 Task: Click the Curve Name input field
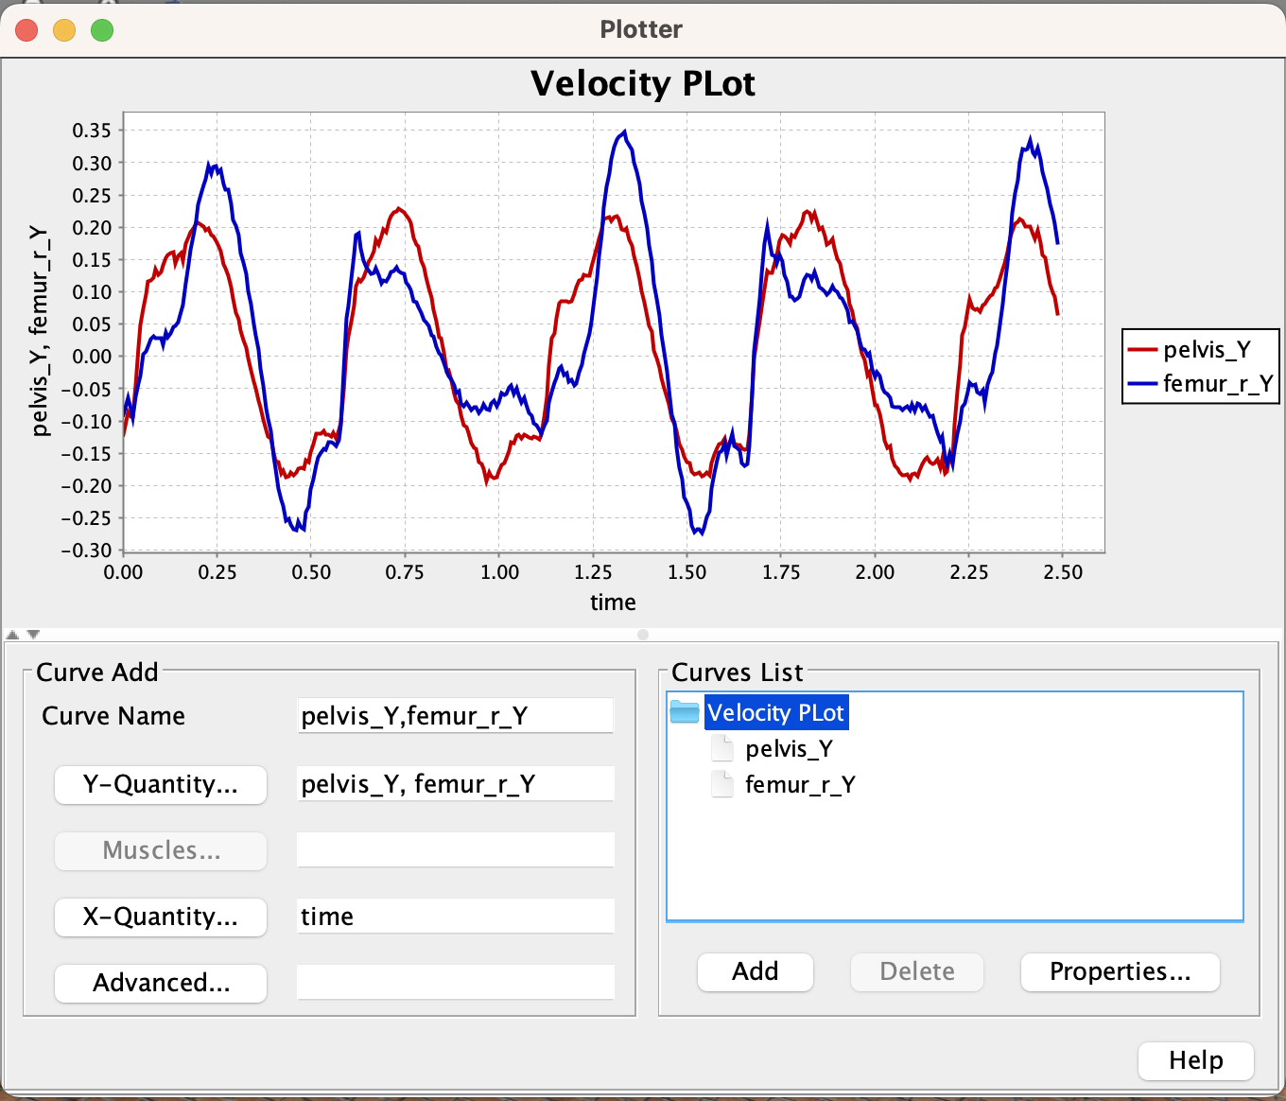coord(456,716)
